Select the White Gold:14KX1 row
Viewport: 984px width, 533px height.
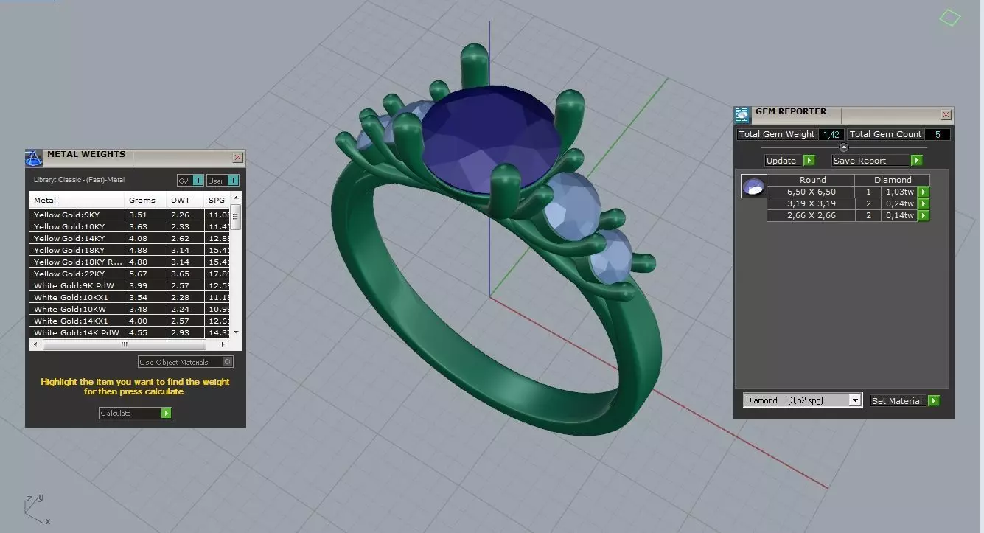click(130, 321)
